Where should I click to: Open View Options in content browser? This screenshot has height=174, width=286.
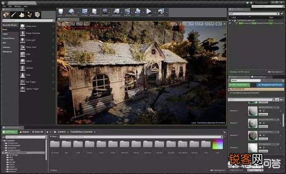[218, 170]
